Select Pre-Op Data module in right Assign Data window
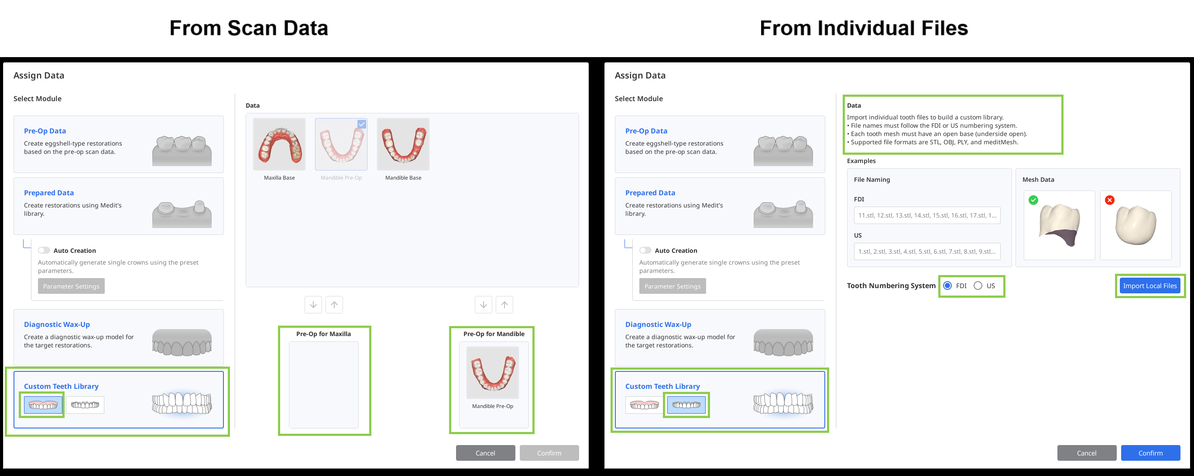The width and height of the screenshot is (1194, 476). click(720, 144)
